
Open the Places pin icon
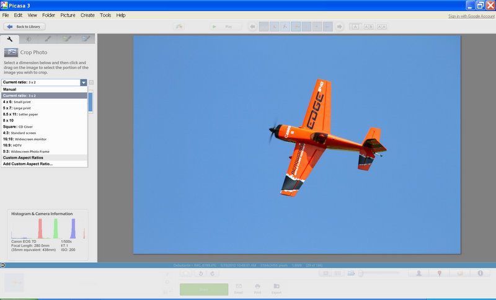point(439,273)
